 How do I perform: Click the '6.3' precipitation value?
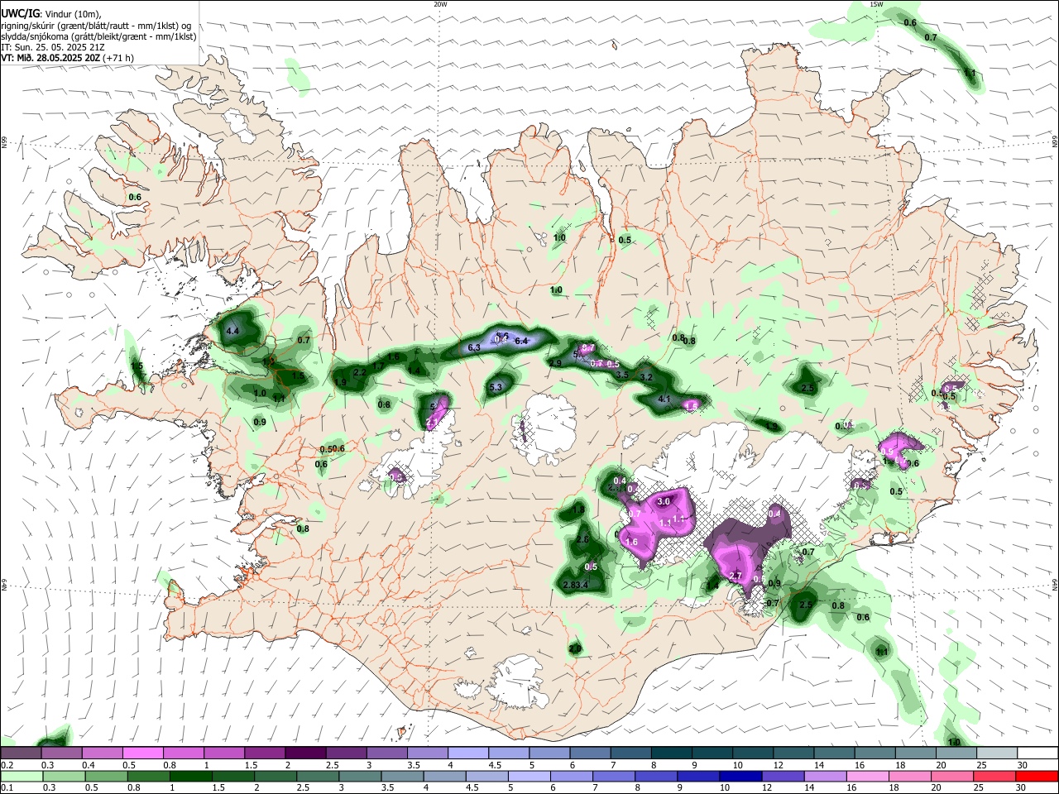[x=474, y=348]
